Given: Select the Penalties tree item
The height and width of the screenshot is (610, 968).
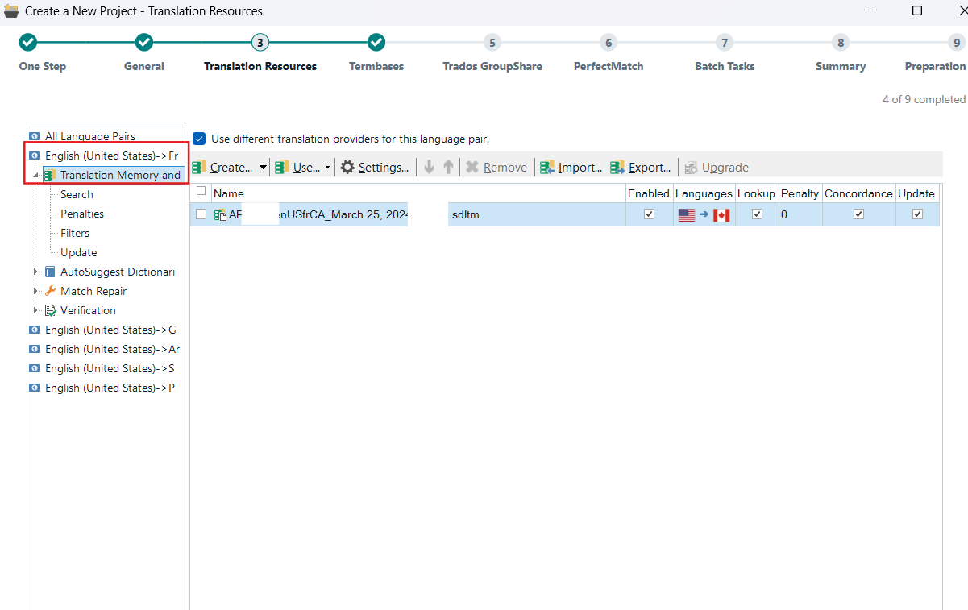Looking at the screenshot, I should (x=82, y=214).
